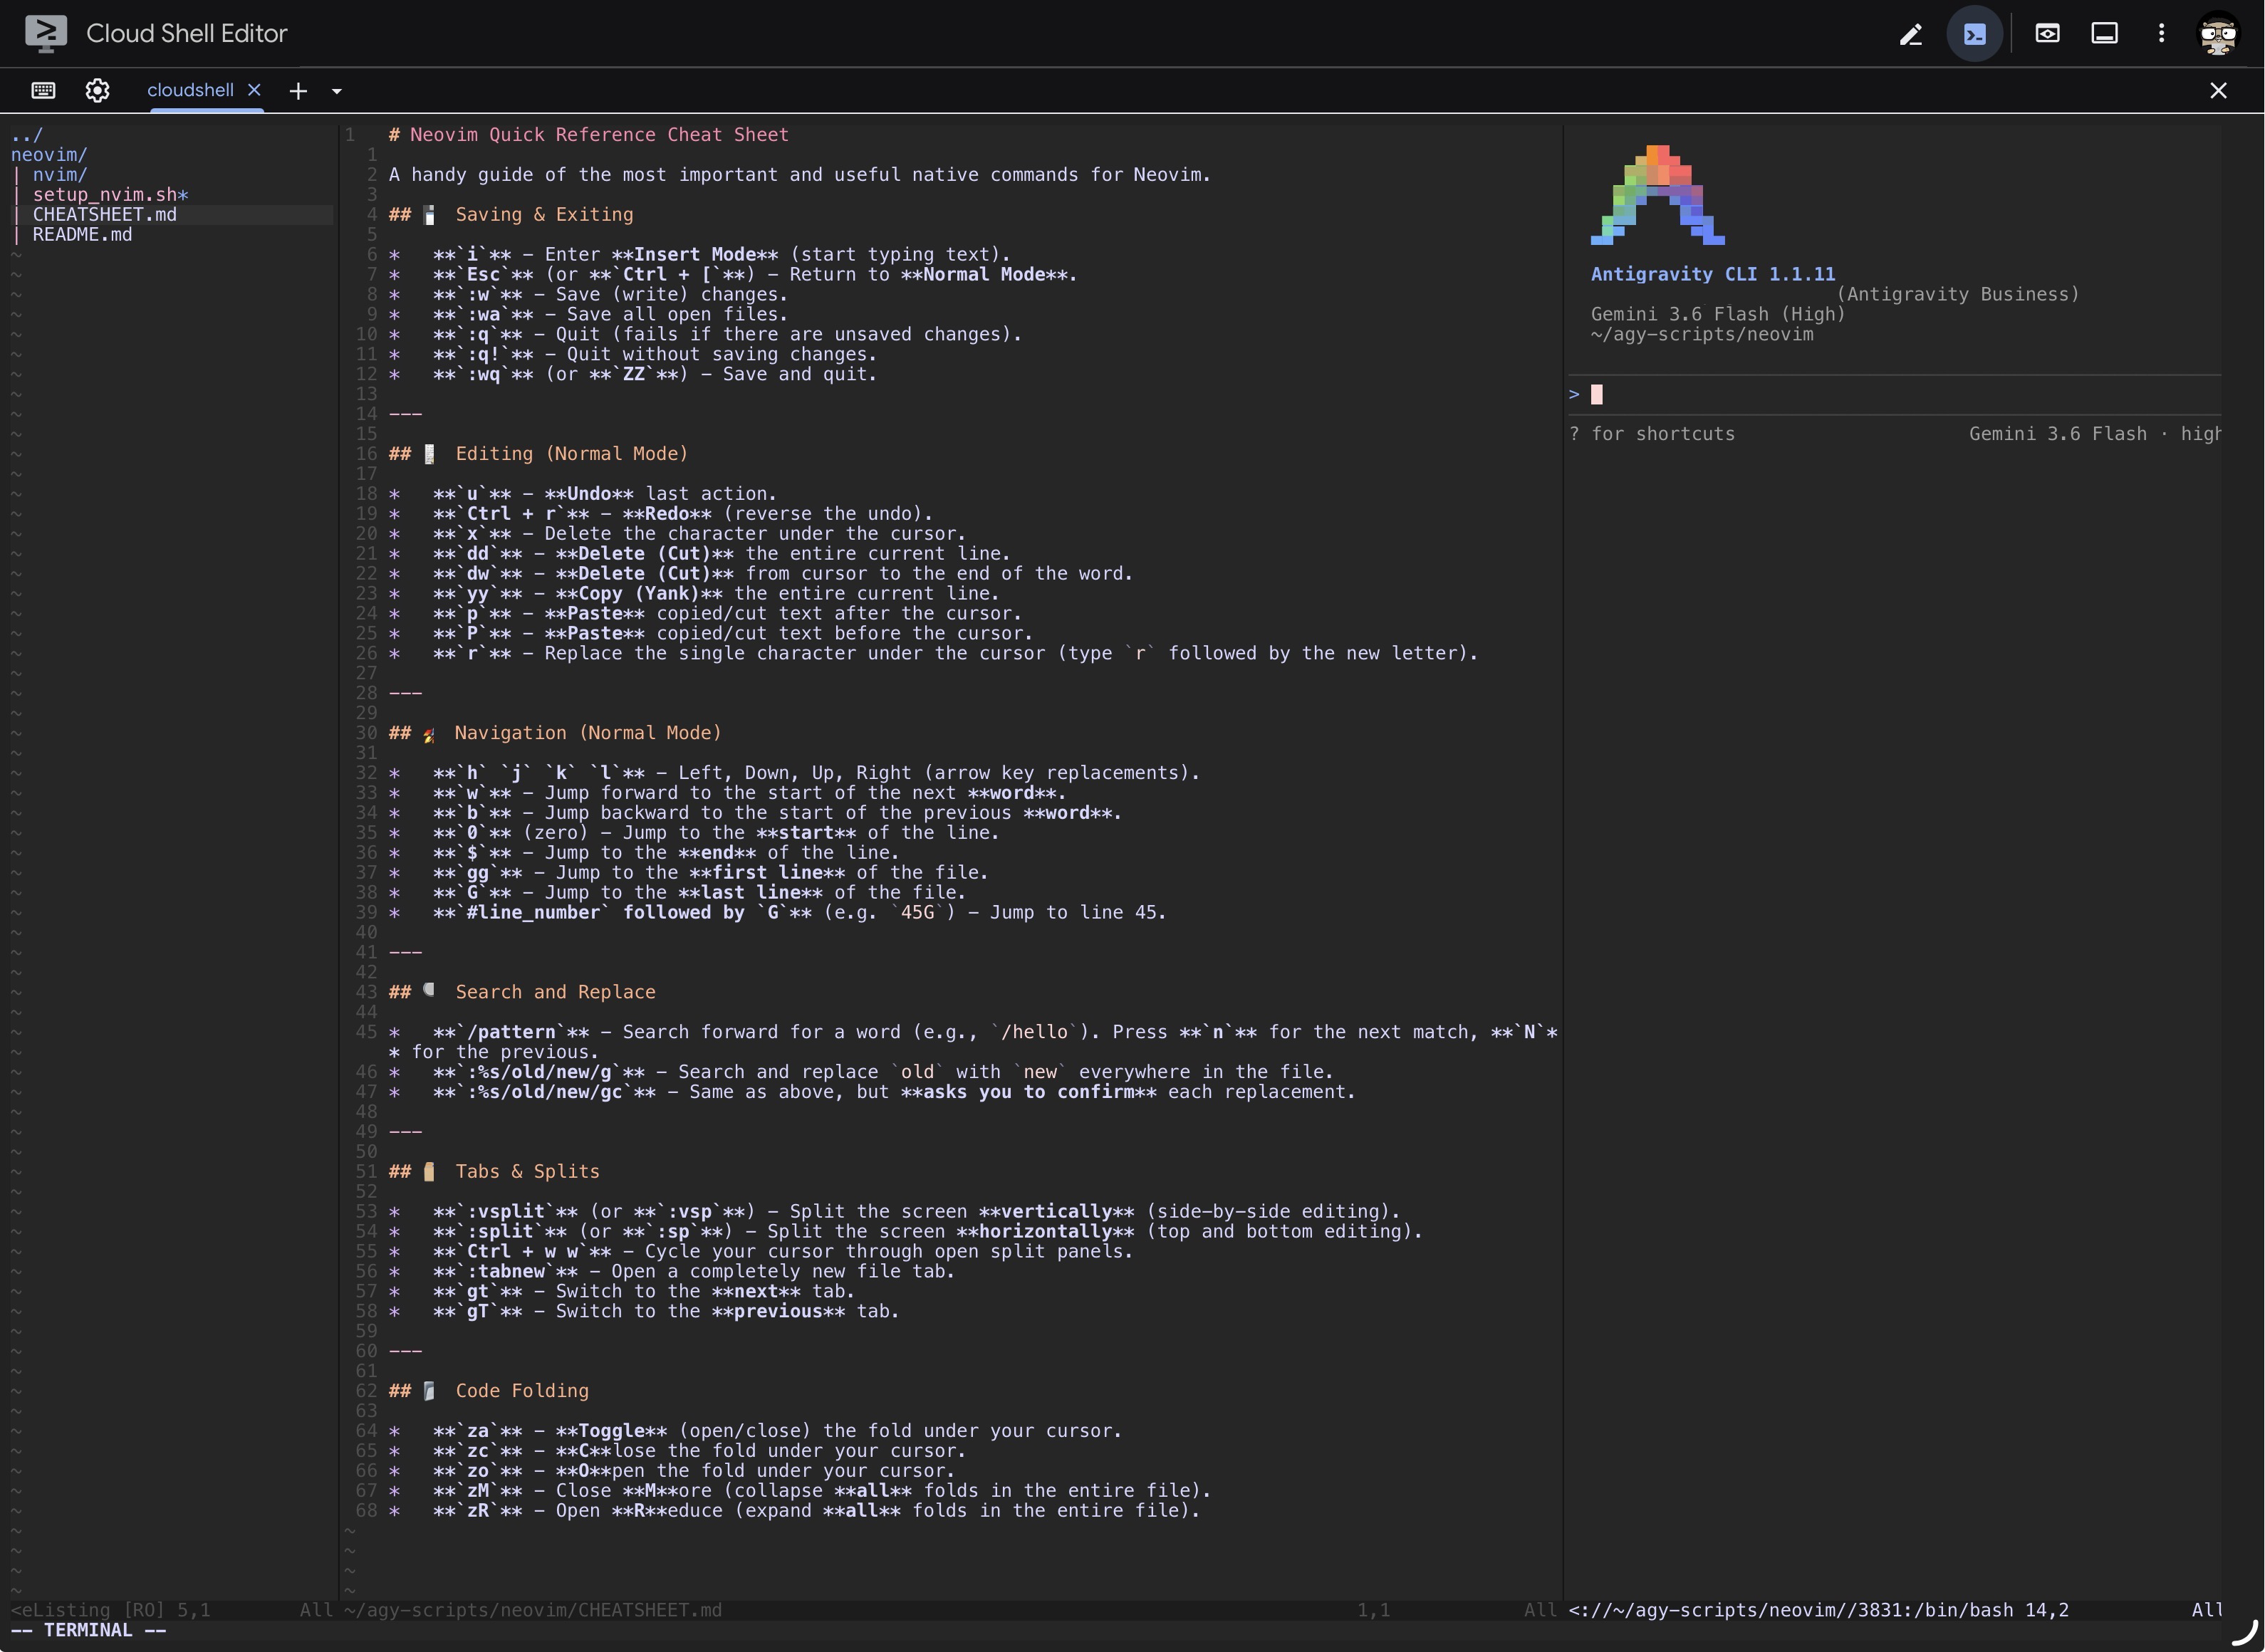Expand the dropdown arrow beside the plus

click(337, 91)
